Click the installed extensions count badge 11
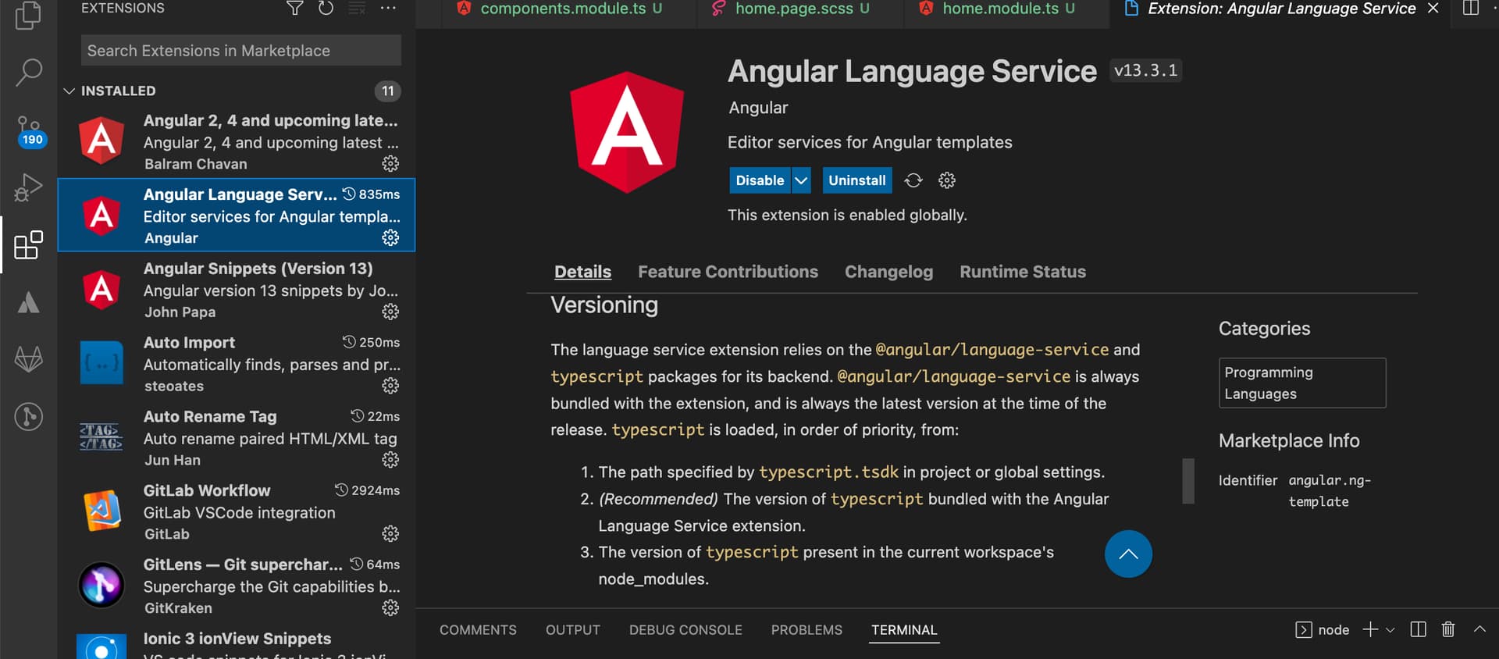Screen dimensions: 1499x659 click(x=388, y=91)
